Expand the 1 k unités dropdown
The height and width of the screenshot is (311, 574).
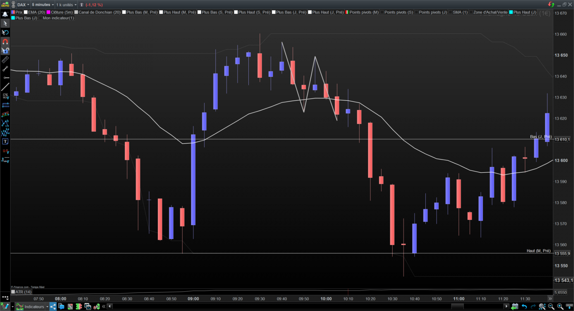[x=66, y=4]
